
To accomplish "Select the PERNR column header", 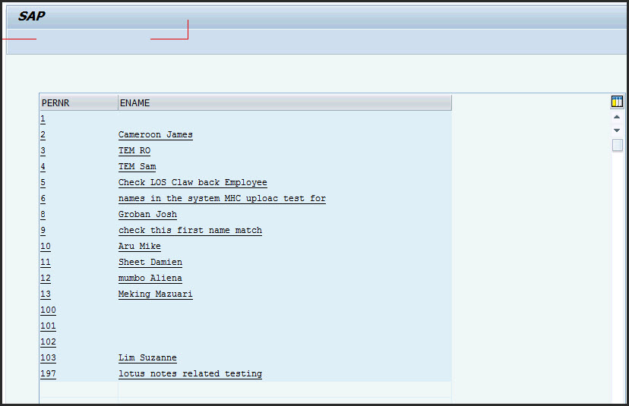I will (x=79, y=103).
